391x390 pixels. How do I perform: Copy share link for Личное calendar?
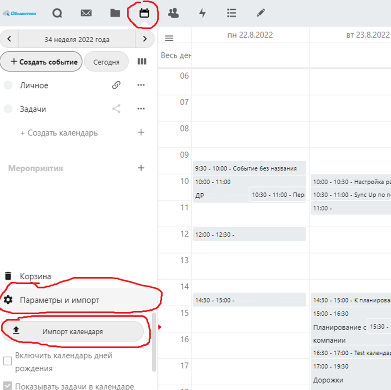pos(116,85)
